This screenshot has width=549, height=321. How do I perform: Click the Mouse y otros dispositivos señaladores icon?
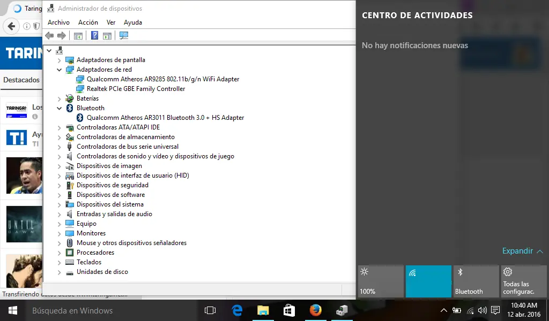70,243
